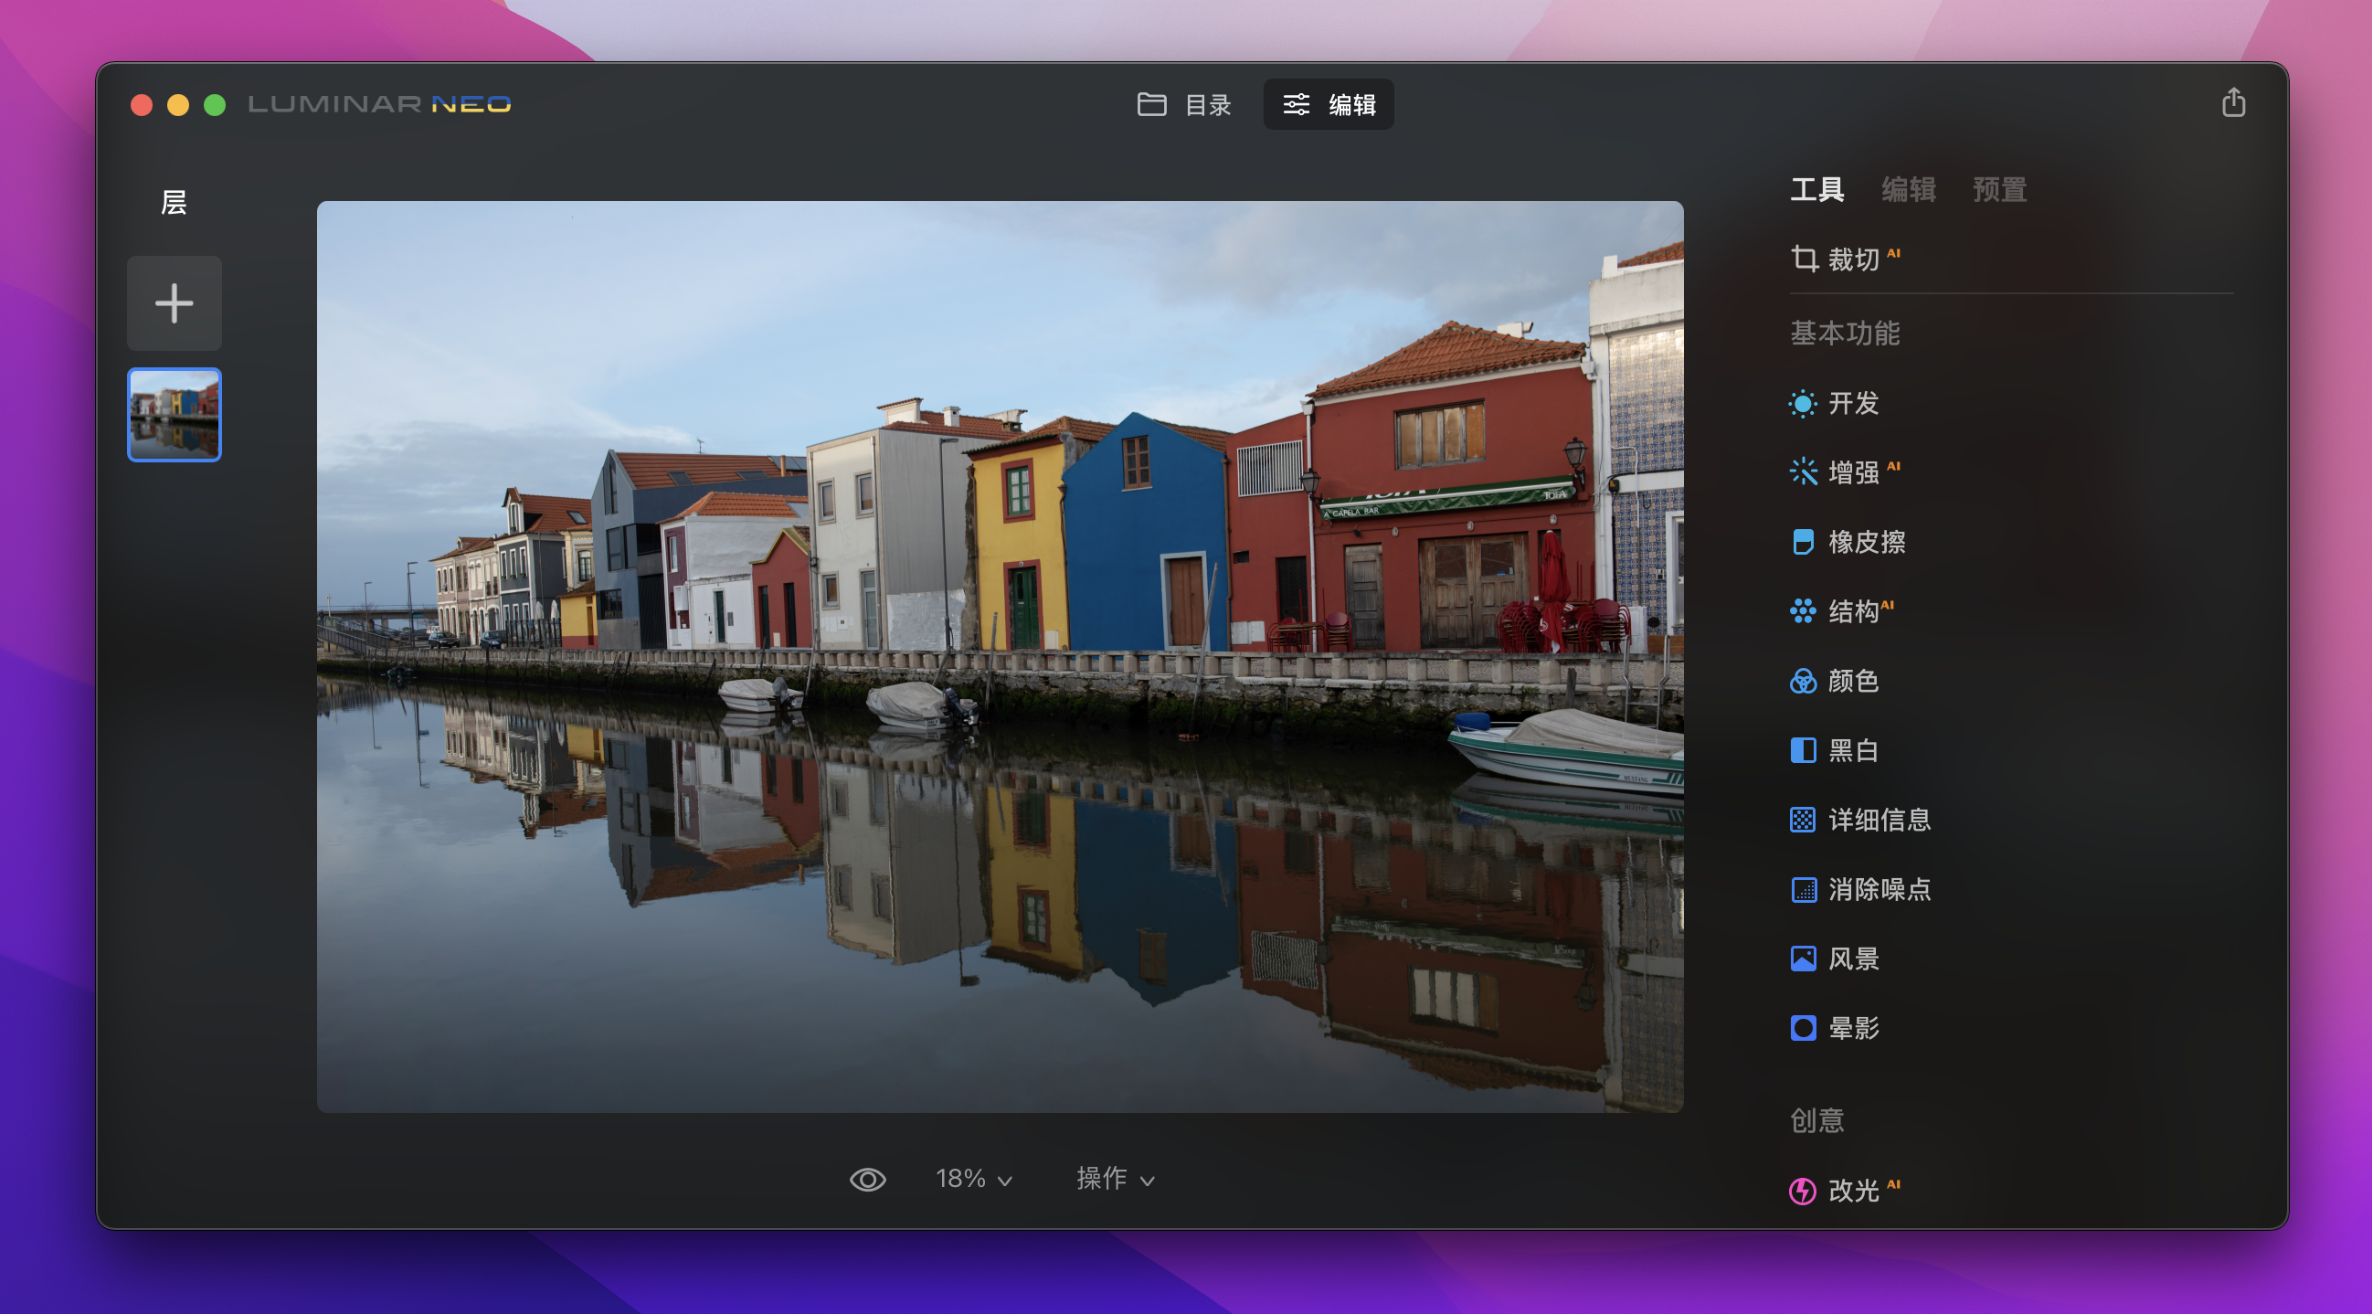Open the Structure AI (结构) tool

click(x=1851, y=611)
